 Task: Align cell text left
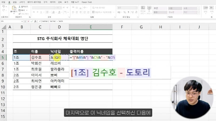click(73, 12)
